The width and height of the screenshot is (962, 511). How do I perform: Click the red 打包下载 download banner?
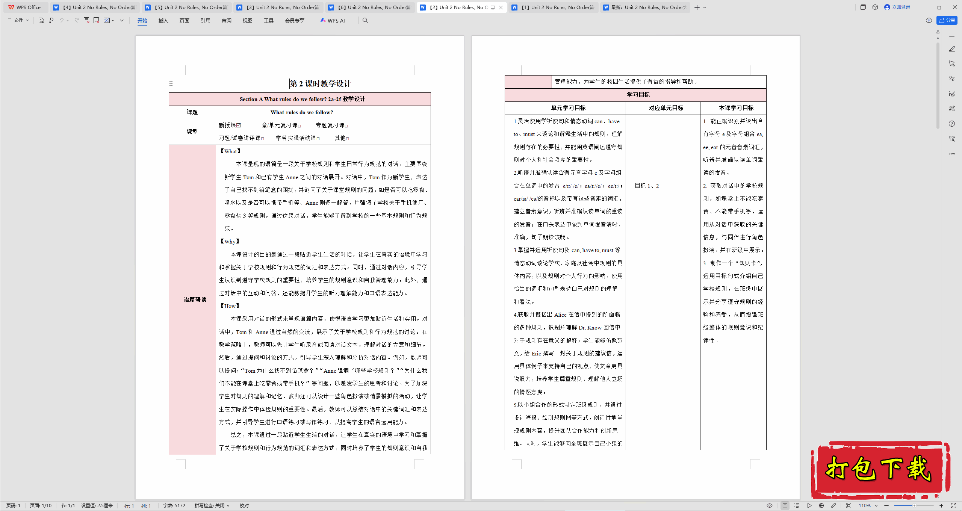[880, 470]
